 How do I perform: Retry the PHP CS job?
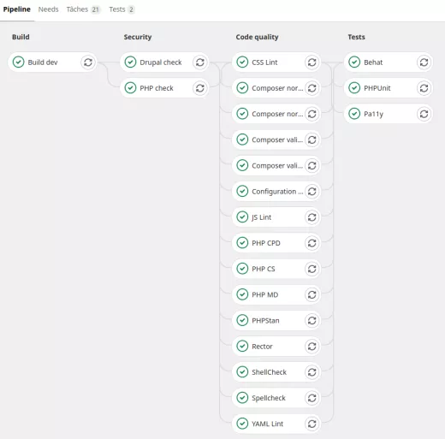click(x=312, y=269)
